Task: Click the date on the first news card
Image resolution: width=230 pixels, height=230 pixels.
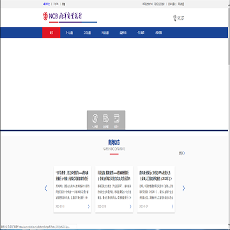Action: [x=60, y=206]
